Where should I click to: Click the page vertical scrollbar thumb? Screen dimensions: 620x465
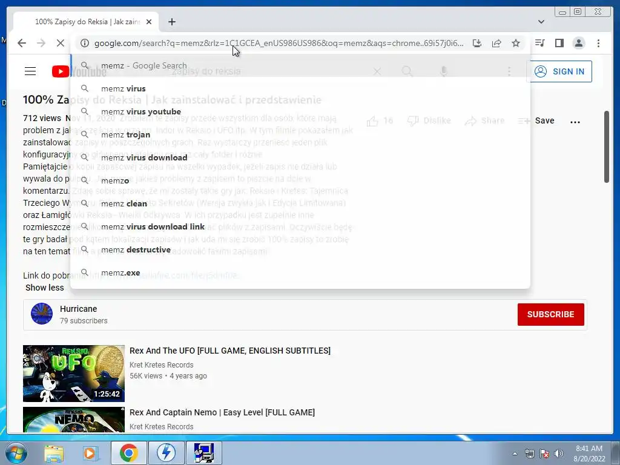[x=607, y=147]
